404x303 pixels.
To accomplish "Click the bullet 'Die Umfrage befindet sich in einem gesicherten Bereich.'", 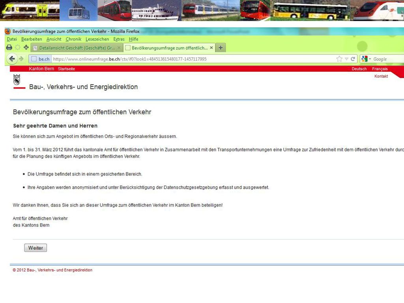I will coord(85,174).
